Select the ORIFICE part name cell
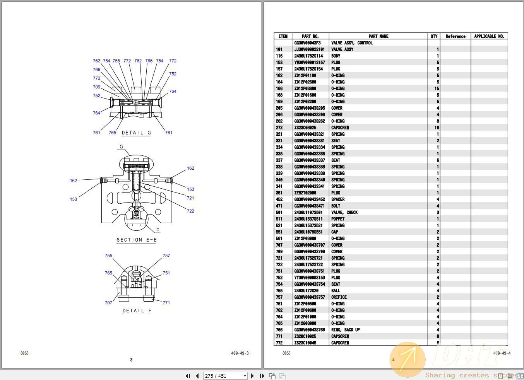This screenshot has width=524, height=380. point(339,297)
